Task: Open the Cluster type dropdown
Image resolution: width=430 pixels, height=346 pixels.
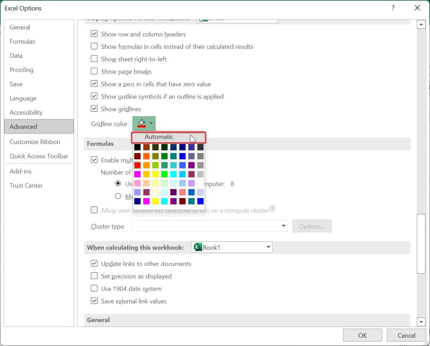Action: click(283, 226)
